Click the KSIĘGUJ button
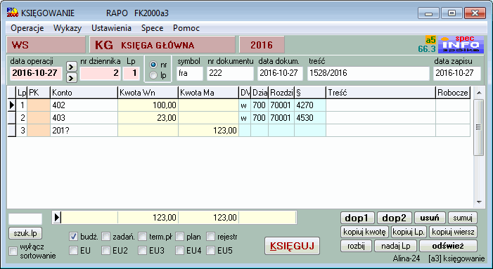493x269 pixels. pyautogui.click(x=292, y=246)
